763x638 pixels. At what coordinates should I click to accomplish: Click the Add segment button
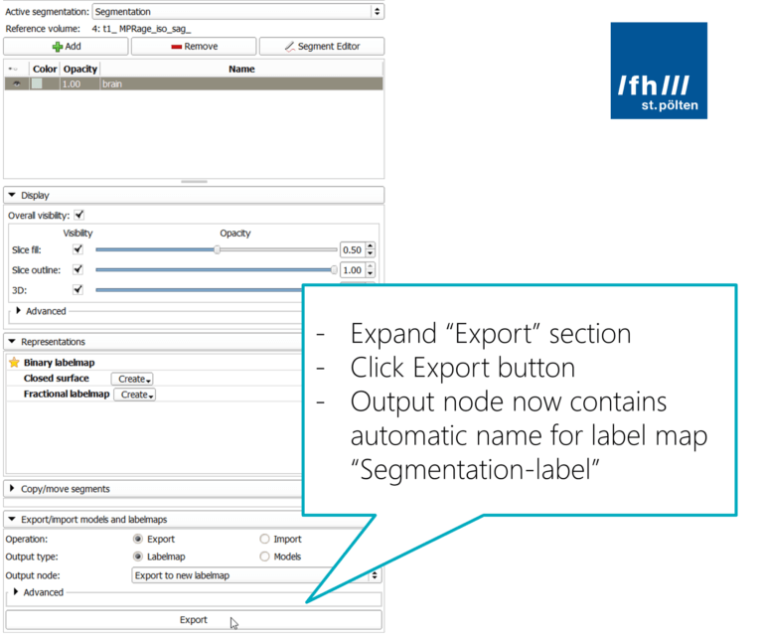click(66, 47)
